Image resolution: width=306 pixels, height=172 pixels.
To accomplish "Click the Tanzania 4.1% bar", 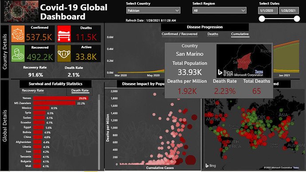I will [x=37, y=157].
